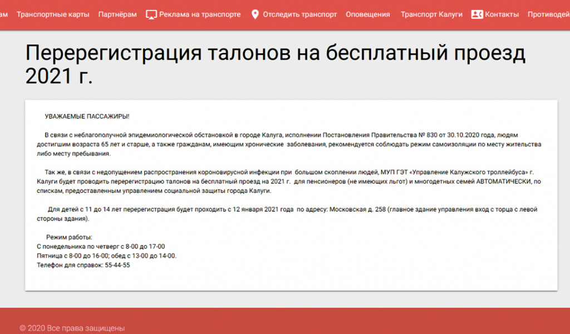Click the location pin icon for Отследить транспорт
570x334 pixels.
tap(255, 14)
